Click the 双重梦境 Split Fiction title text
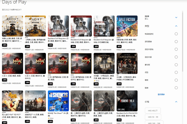This screenshot has width=187, height=124. coord(126,41)
